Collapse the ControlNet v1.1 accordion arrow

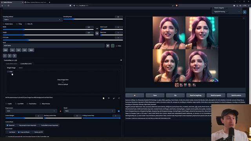click(x=121, y=60)
